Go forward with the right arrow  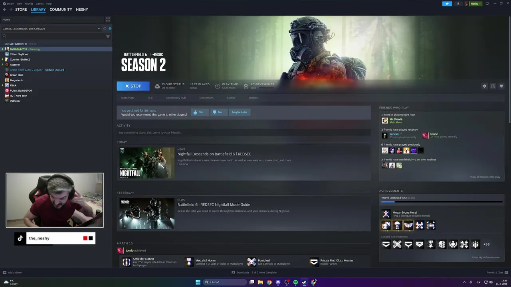(10, 10)
